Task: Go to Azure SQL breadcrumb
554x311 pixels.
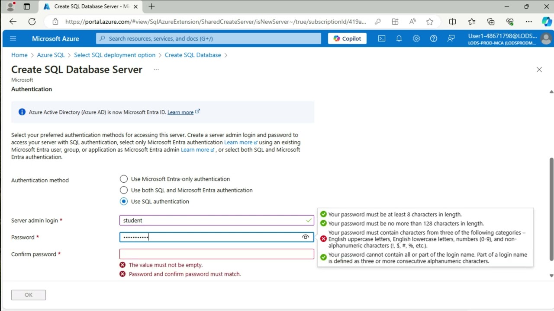Action: [51, 55]
